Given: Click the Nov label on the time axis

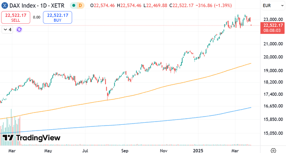Looking at the screenshot, I should [x=163, y=151].
